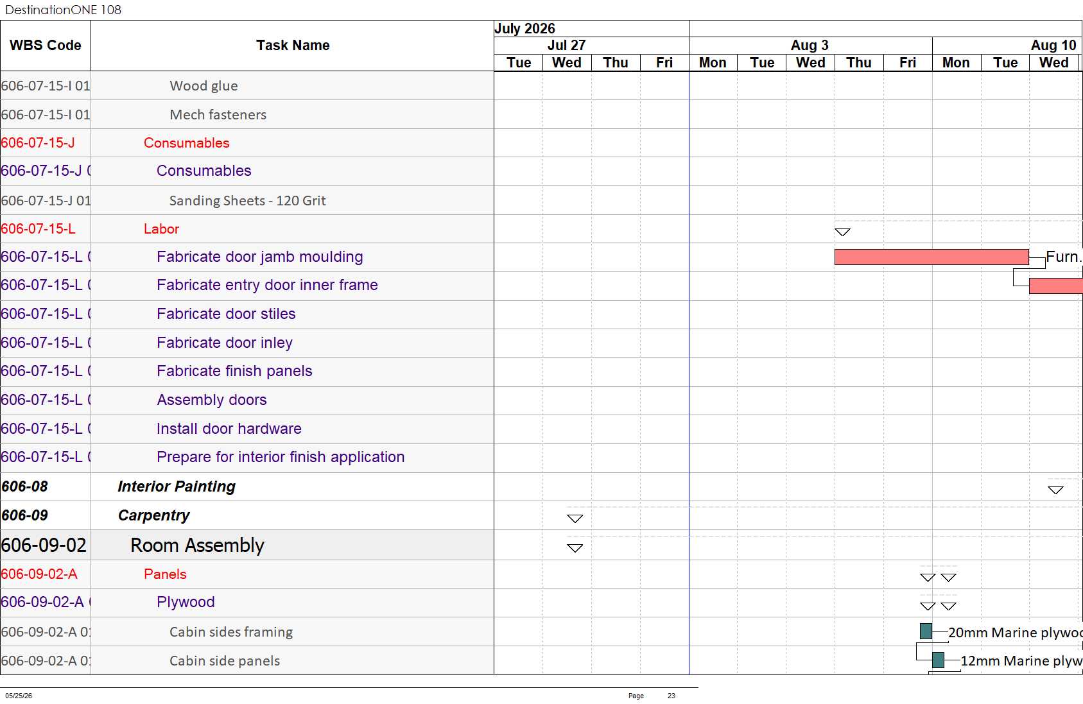The image size is (1083, 704).
Task: Click the first Panels summary triangle marker
Action: coord(928,578)
